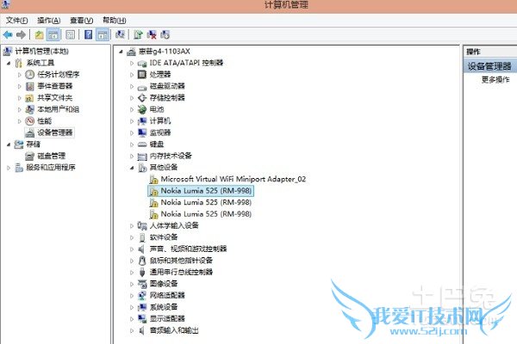Click the 性能 performance icon
Image resolution: width=517 pixels, height=344 pixels.
pyautogui.click(x=29, y=121)
